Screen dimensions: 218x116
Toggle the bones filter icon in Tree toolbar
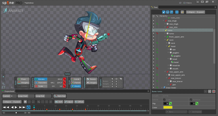point(164,12)
